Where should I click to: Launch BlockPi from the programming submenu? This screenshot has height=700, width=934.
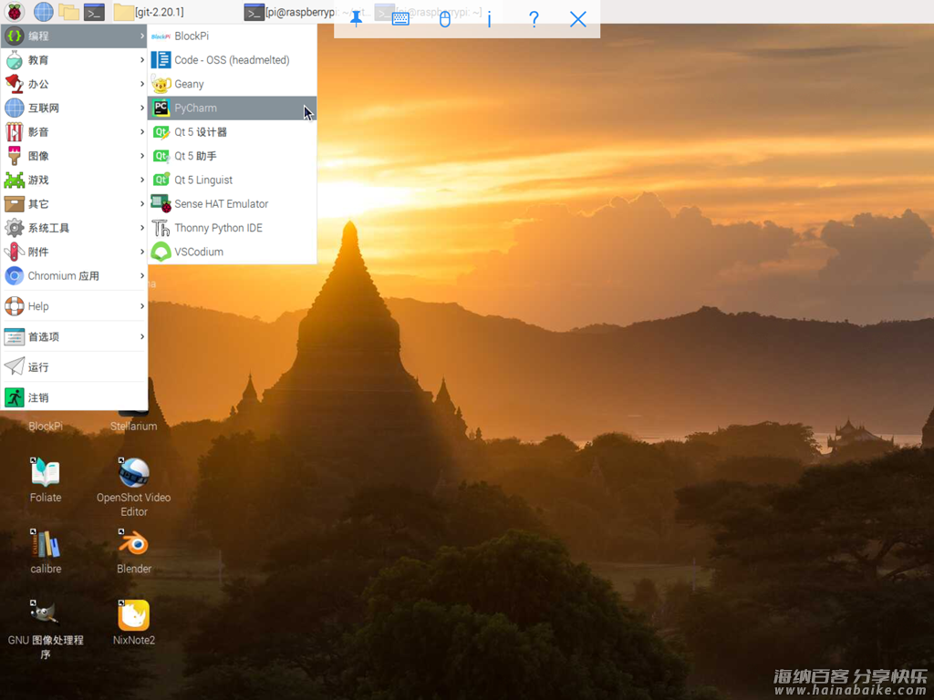[233, 36]
